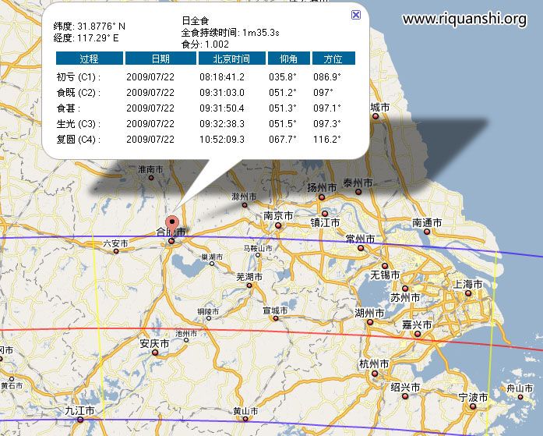
Task: Click the 初亏 (C1) row label
Action: pyautogui.click(x=79, y=77)
